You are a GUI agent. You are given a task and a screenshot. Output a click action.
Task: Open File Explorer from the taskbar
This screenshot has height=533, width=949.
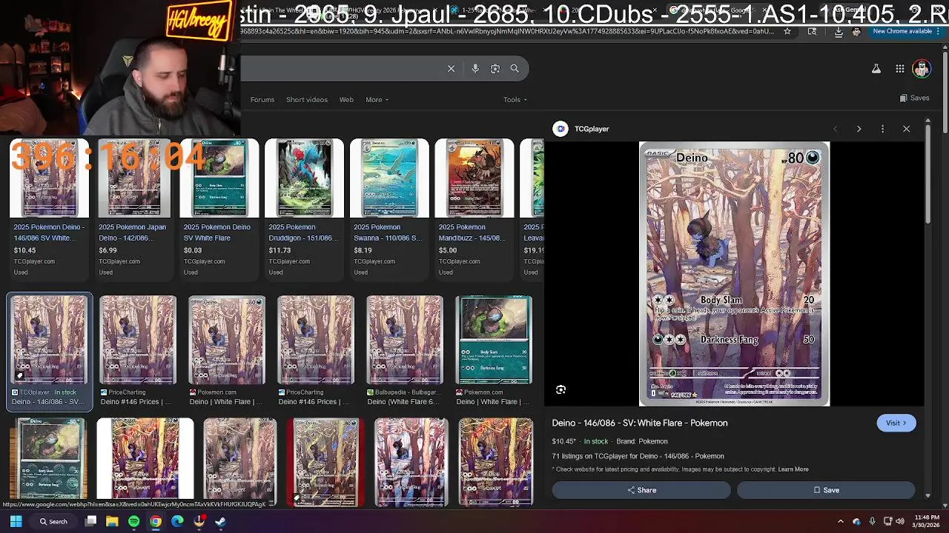[x=112, y=521]
